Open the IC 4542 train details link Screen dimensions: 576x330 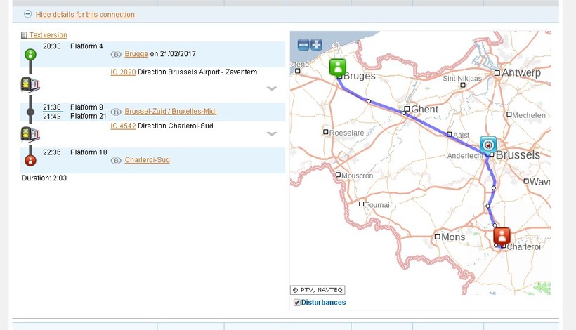coord(123,126)
